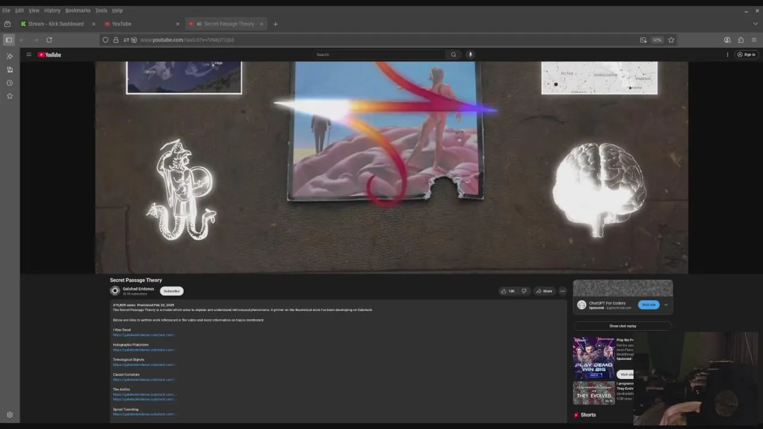Close the Secret Passage Theory tab
Viewport: 763px width, 429px height.
[x=261, y=24]
